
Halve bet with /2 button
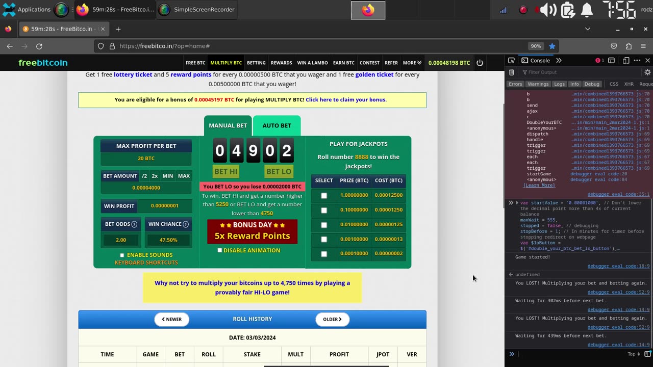[144, 176]
